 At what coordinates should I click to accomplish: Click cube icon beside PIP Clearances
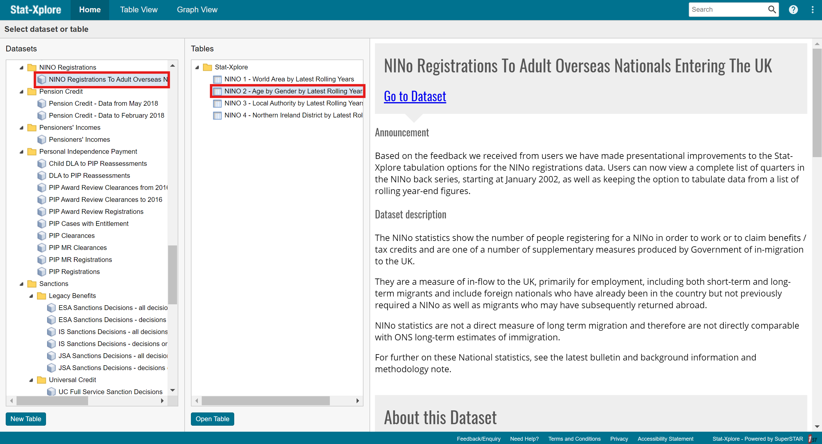click(x=41, y=236)
